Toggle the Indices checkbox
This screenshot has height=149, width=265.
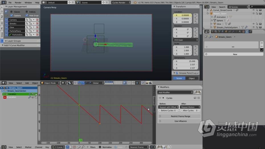(27, 12)
